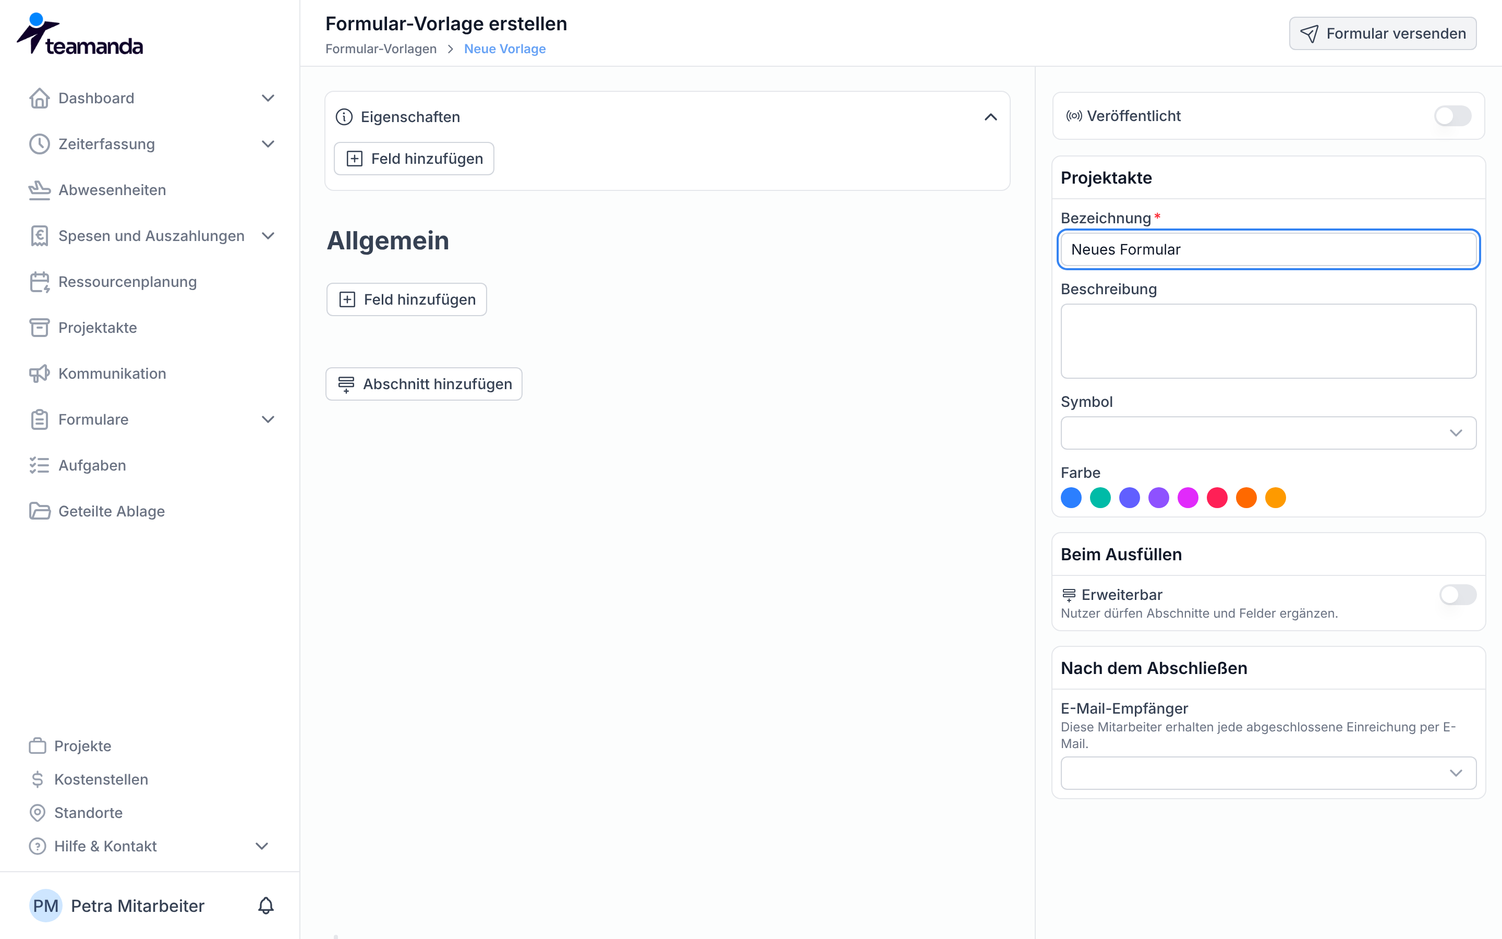Enable the Erweiterbar toggle

pyautogui.click(x=1457, y=595)
